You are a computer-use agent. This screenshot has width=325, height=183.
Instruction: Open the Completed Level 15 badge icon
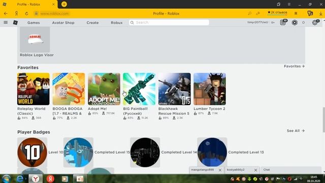click(x=78, y=152)
